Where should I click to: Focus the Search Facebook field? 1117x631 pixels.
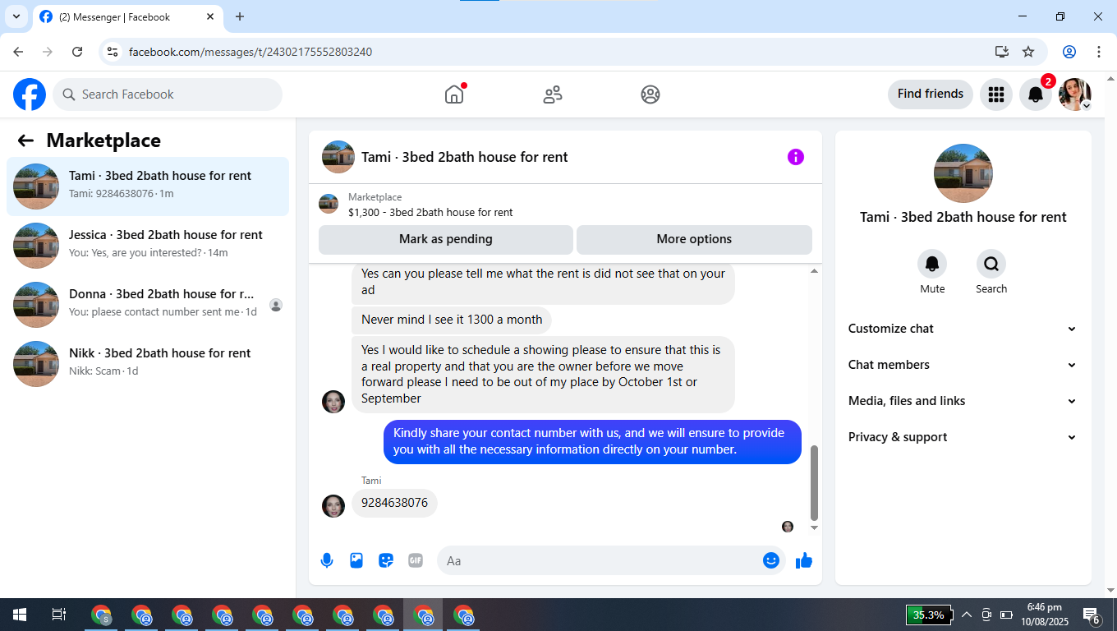168,94
